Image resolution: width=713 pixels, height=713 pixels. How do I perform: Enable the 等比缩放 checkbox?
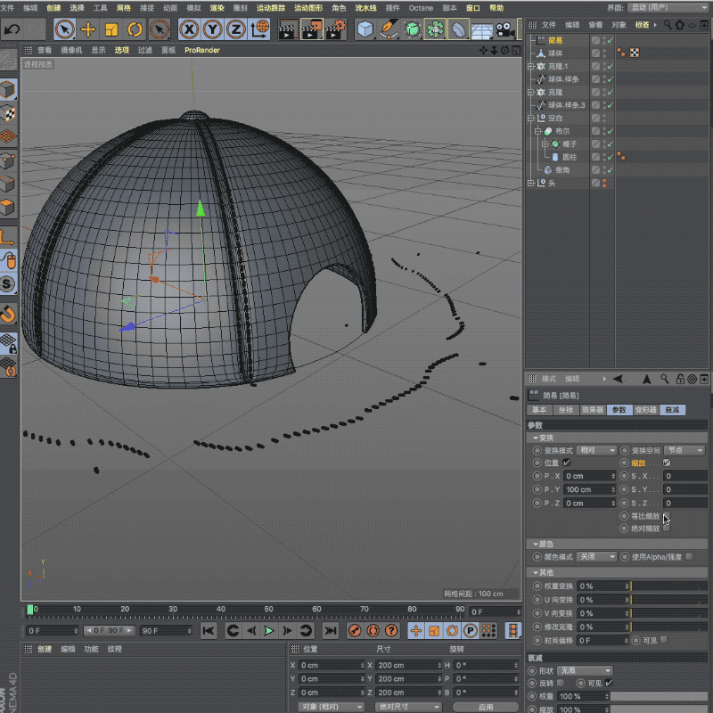point(666,516)
